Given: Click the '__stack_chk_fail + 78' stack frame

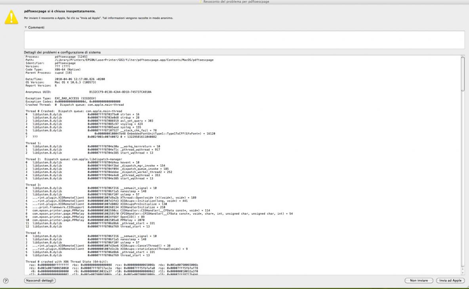Looking at the screenshot, I should click(91, 130).
